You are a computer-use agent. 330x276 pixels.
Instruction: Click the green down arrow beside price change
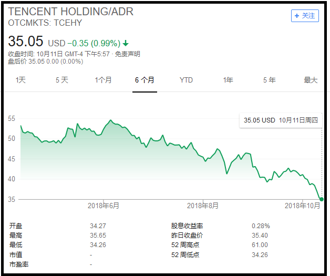[126, 43]
